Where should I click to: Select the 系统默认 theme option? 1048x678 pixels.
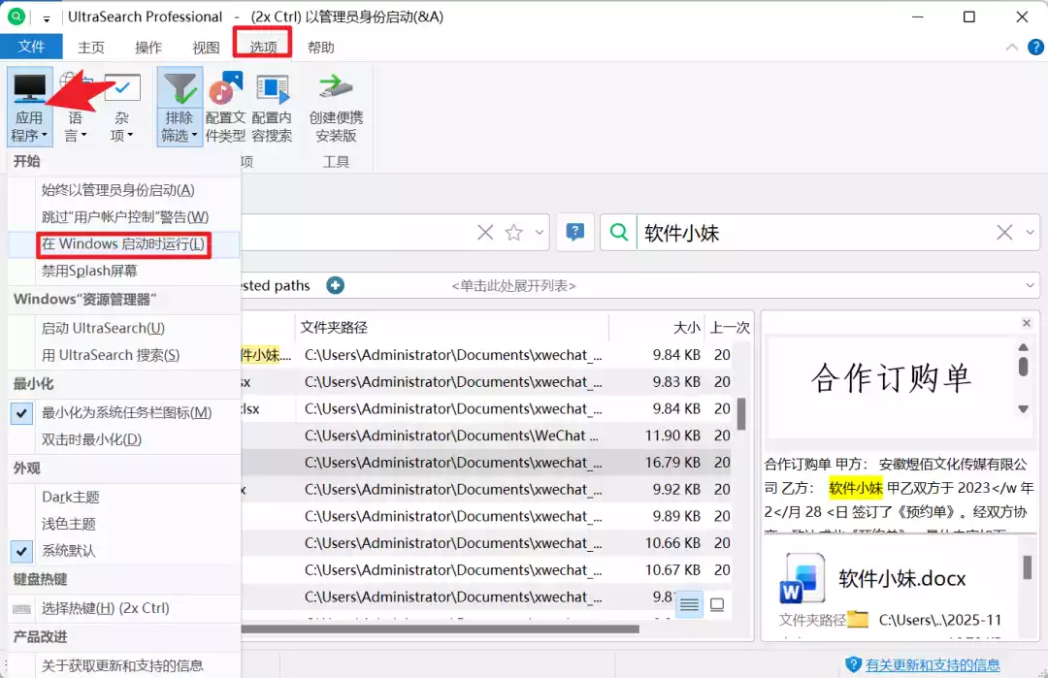[x=68, y=551]
